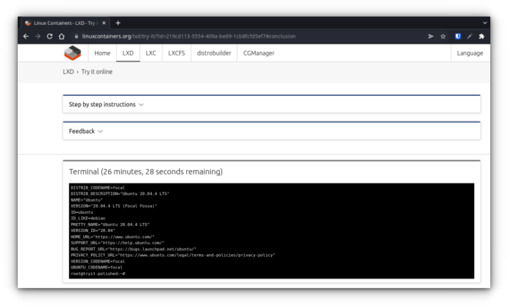The image size is (508, 307).
Task: Open the Home navigation item
Action: click(x=102, y=53)
